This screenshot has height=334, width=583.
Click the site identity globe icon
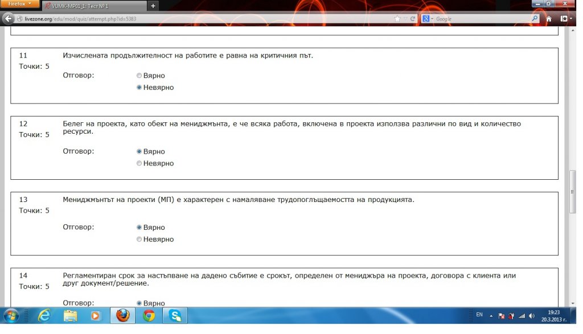click(x=20, y=19)
